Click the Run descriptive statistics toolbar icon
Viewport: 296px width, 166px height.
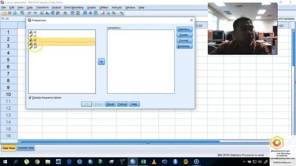point(58,13)
